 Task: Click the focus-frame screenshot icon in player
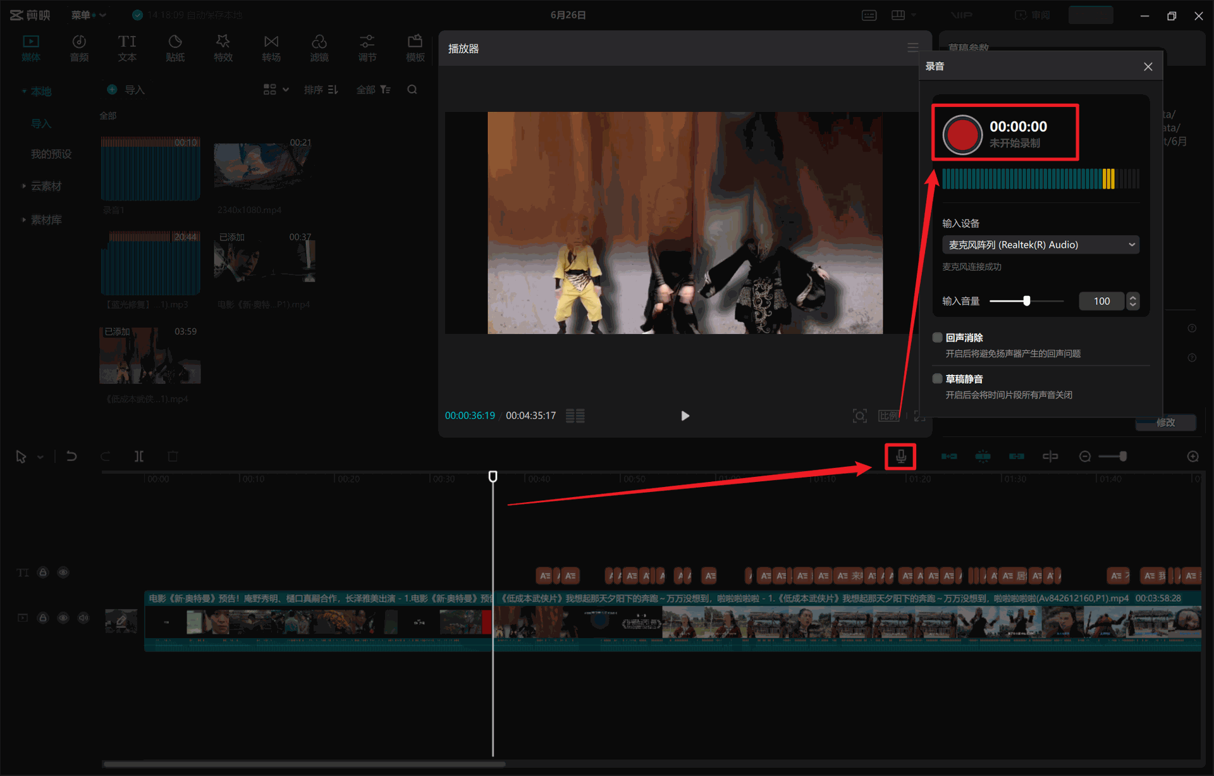point(859,416)
